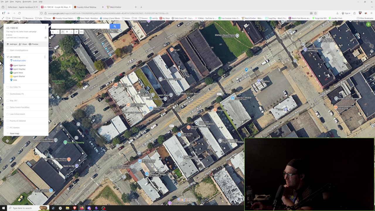Click Agent Mayday marker icon in list
Viewport: 375px width, 211px height.
11,69
